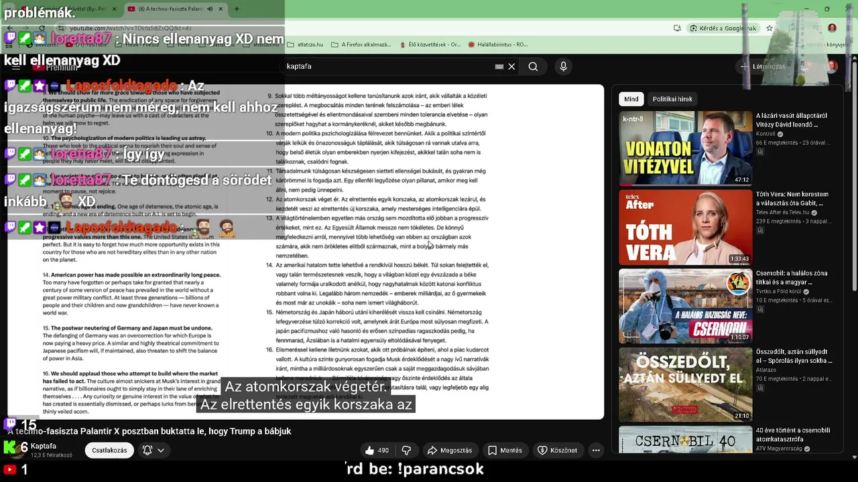Start voice search with the microphone
The image size is (858, 482).
point(563,66)
